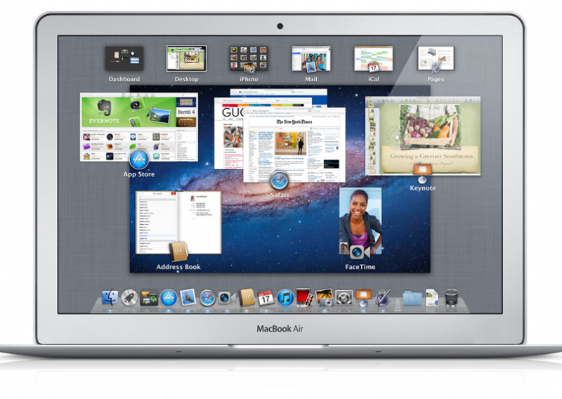
Task: Open iPhoto icon in the Dock
Action: pyautogui.click(x=324, y=298)
